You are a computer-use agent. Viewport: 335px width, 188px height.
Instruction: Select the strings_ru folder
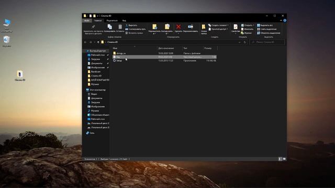click(x=164, y=53)
